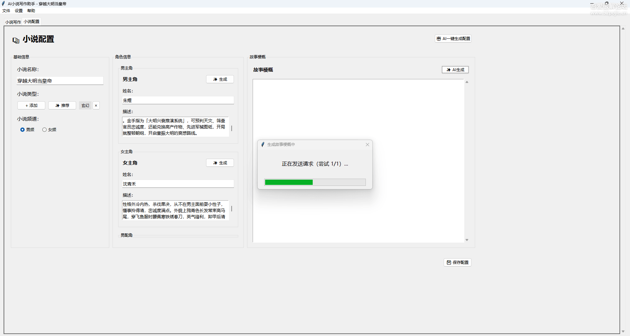Click the novel name input field
Image resolution: width=630 pixels, height=336 pixels.
point(60,81)
